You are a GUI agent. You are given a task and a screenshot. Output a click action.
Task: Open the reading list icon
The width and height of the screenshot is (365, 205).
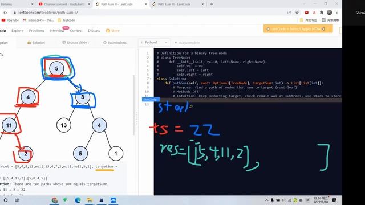point(330,20)
